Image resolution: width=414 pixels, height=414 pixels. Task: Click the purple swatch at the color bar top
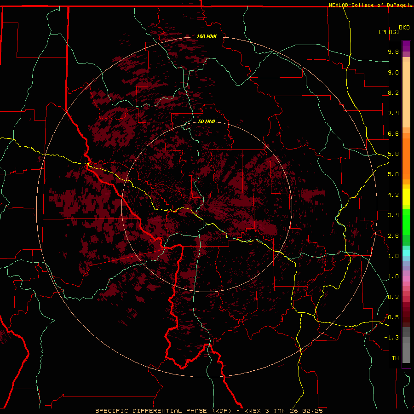point(406,46)
